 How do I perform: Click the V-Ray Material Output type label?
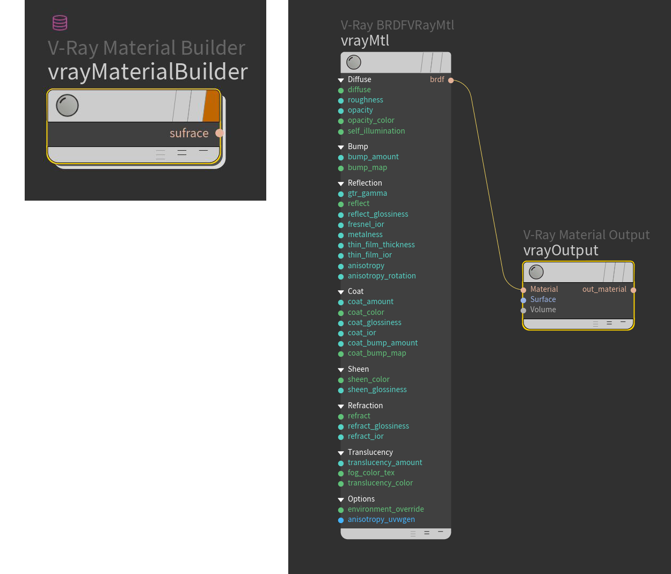click(586, 235)
